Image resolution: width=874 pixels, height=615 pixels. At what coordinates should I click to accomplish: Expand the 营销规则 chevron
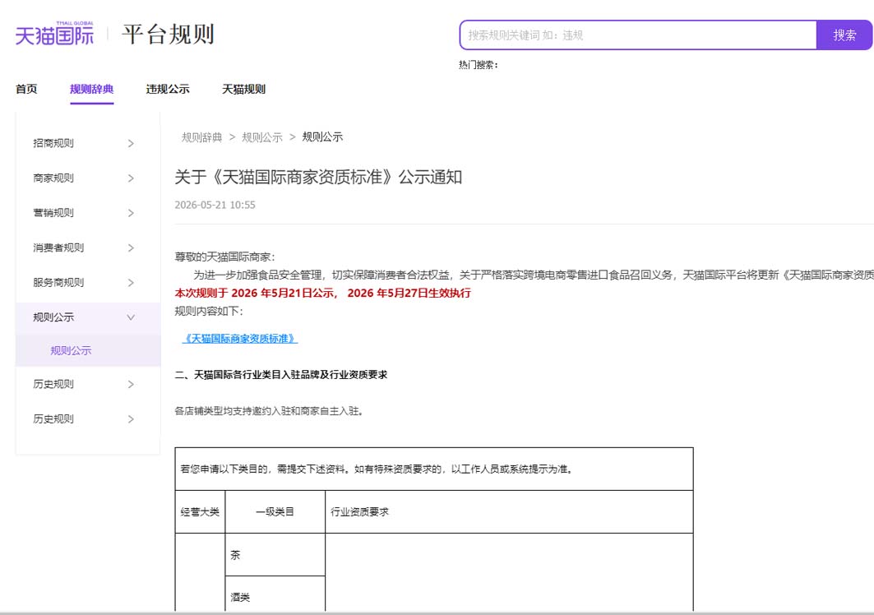point(131,213)
